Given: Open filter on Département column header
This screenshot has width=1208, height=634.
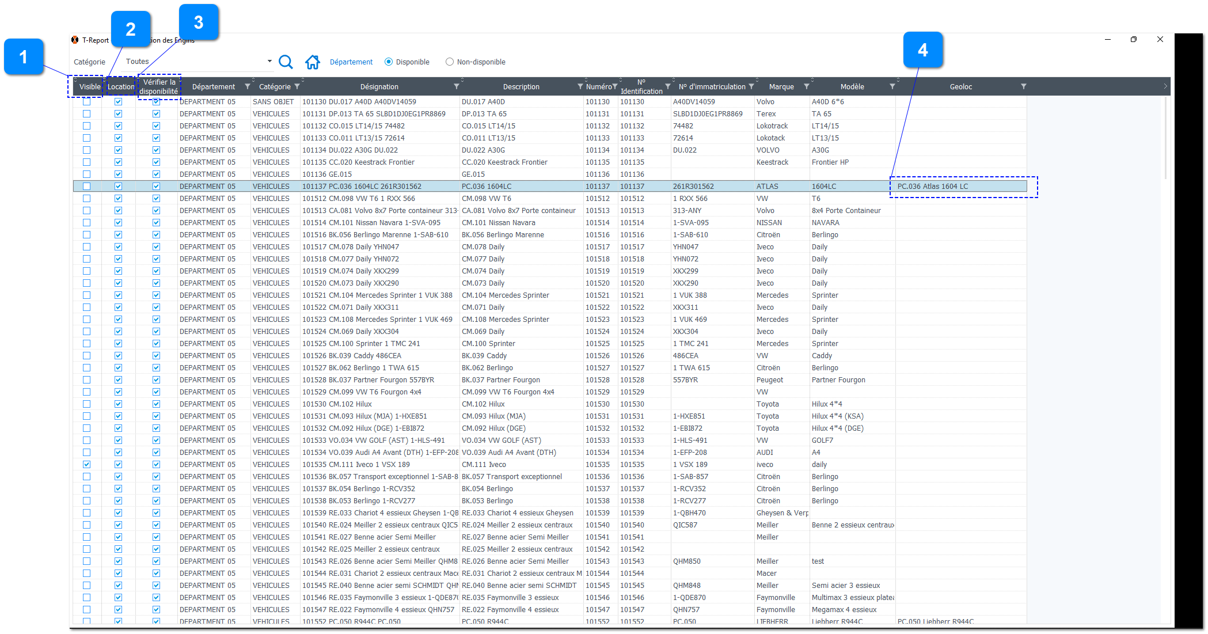Looking at the screenshot, I should (248, 86).
